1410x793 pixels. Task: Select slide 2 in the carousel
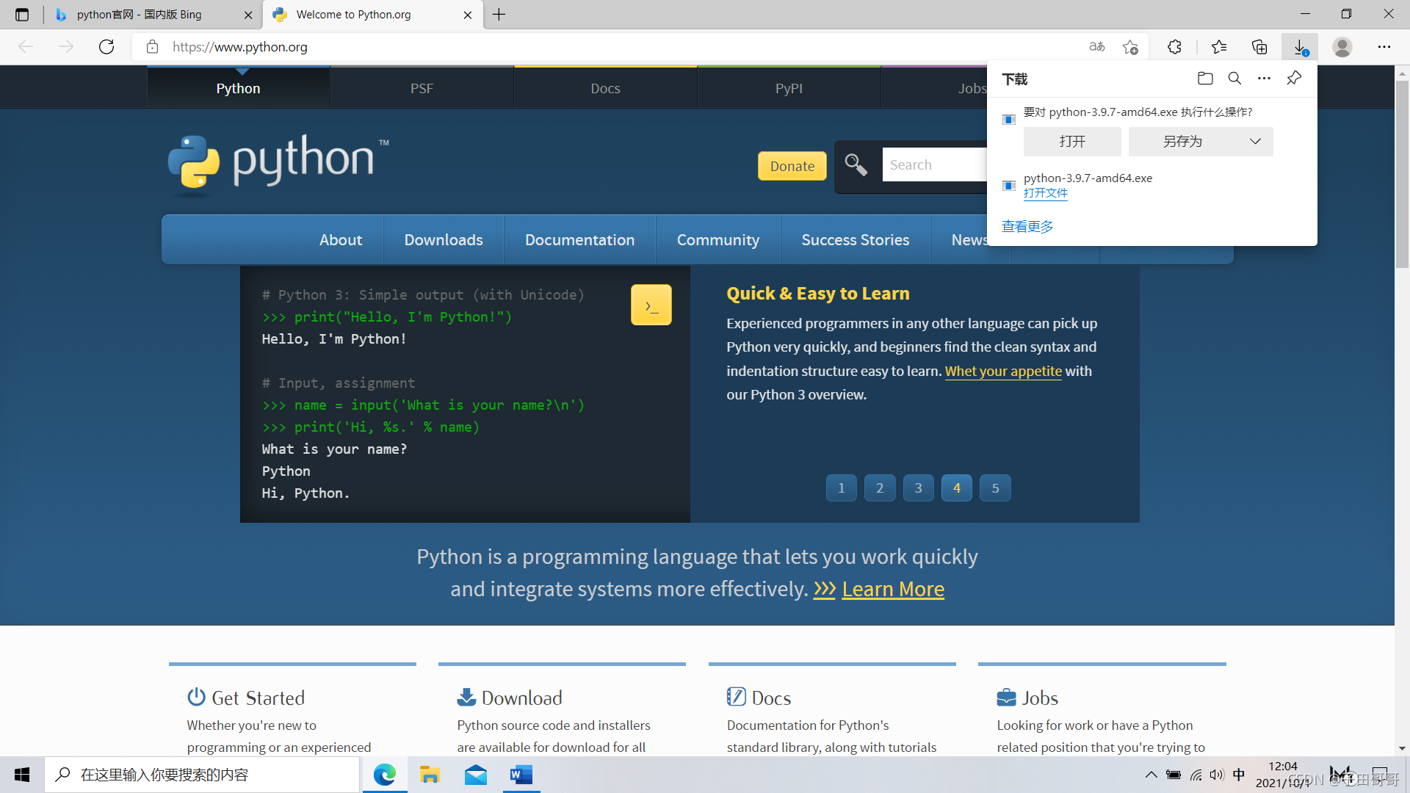point(880,488)
